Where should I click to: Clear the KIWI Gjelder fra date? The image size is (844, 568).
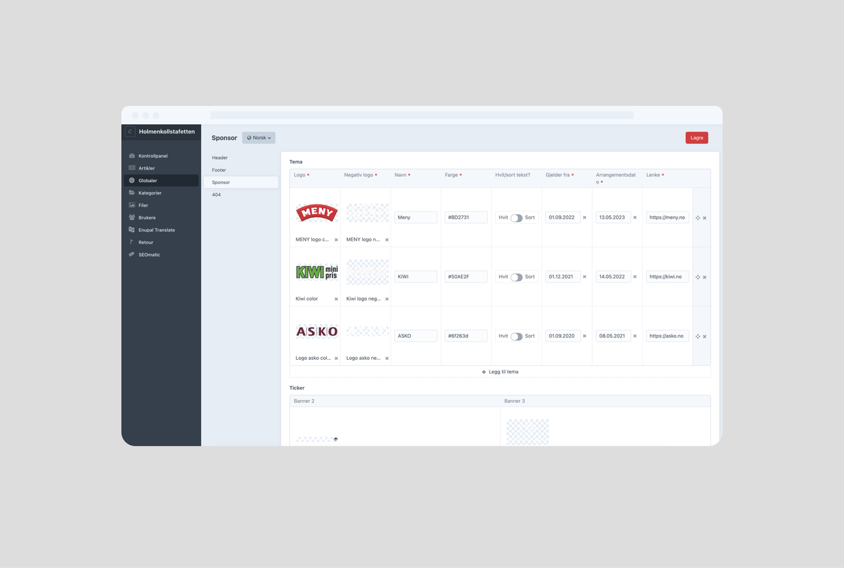coord(584,277)
